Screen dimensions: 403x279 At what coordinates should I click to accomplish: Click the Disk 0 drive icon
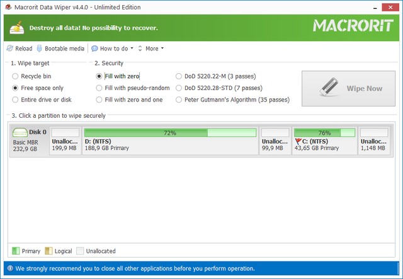(20, 132)
